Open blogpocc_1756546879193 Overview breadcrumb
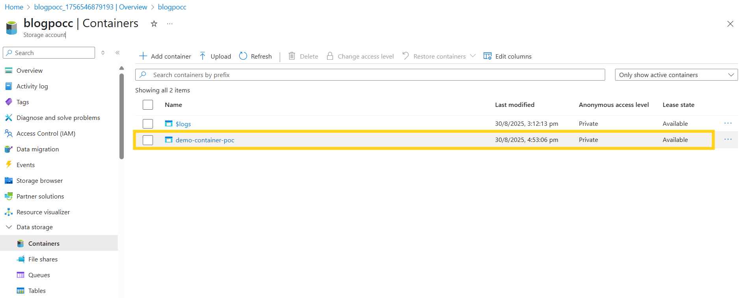Image resolution: width=742 pixels, height=298 pixels. click(x=91, y=7)
